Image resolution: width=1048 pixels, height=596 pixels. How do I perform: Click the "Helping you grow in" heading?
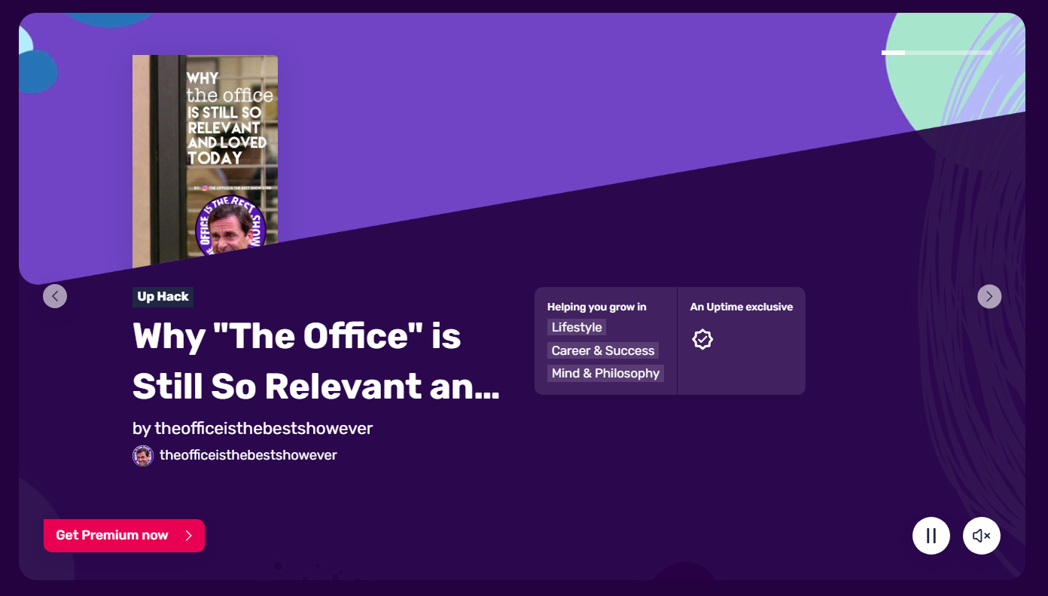point(596,307)
